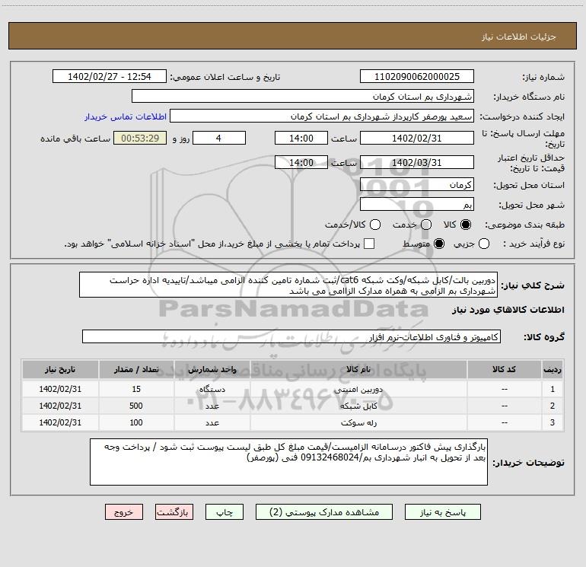The width and height of the screenshot is (586, 567).
Task: Click the remaining time field 00:53:29
Action: coord(140,138)
